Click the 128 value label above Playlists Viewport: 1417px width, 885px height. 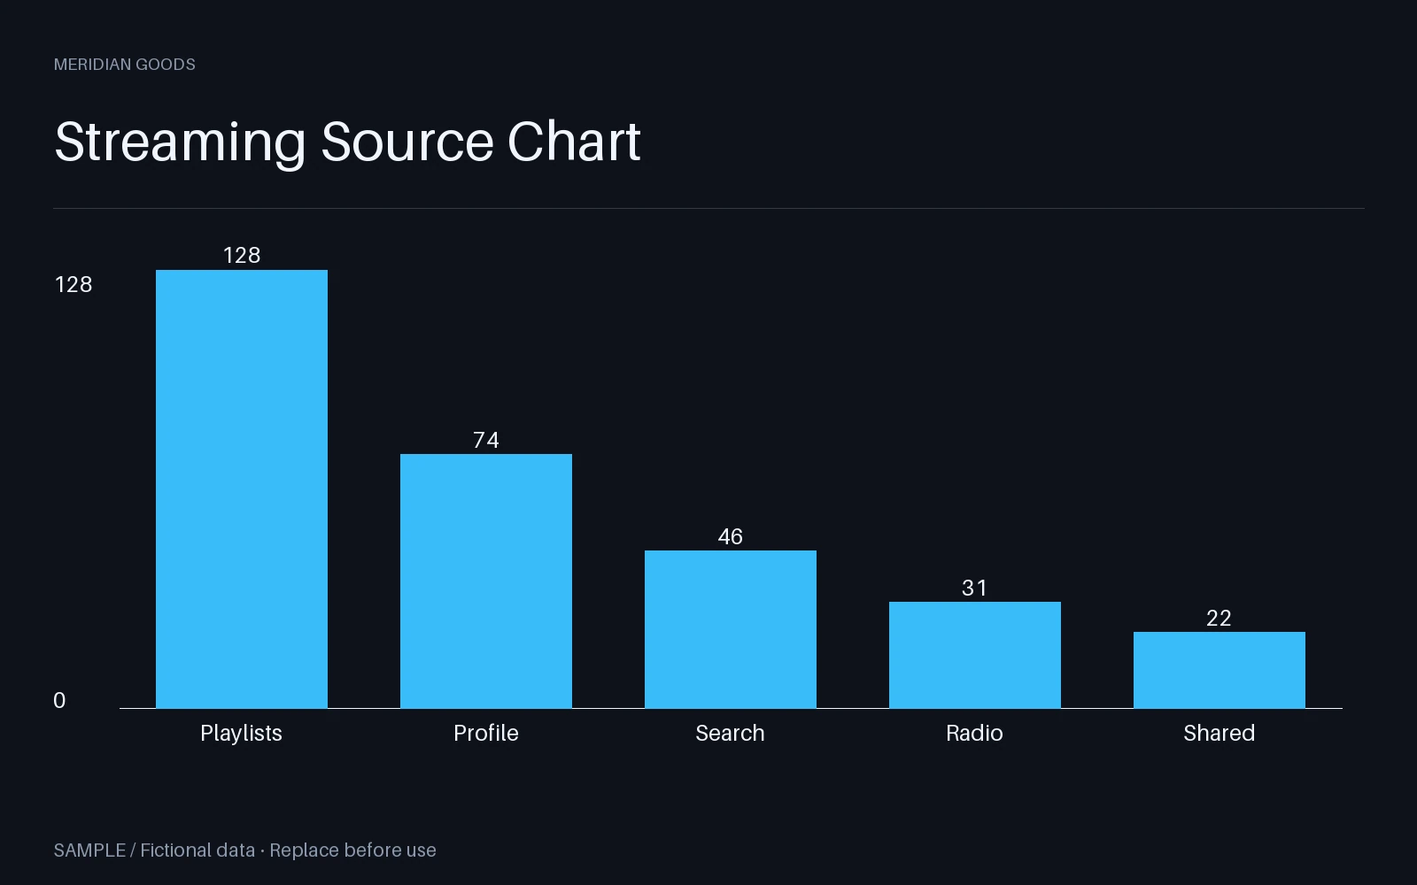click(x=242, y=255)
